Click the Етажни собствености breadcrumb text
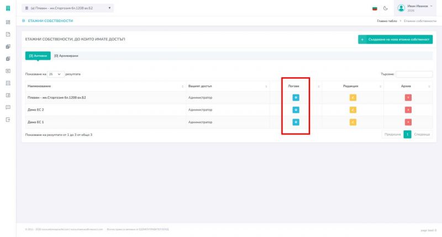 (420, 21)
